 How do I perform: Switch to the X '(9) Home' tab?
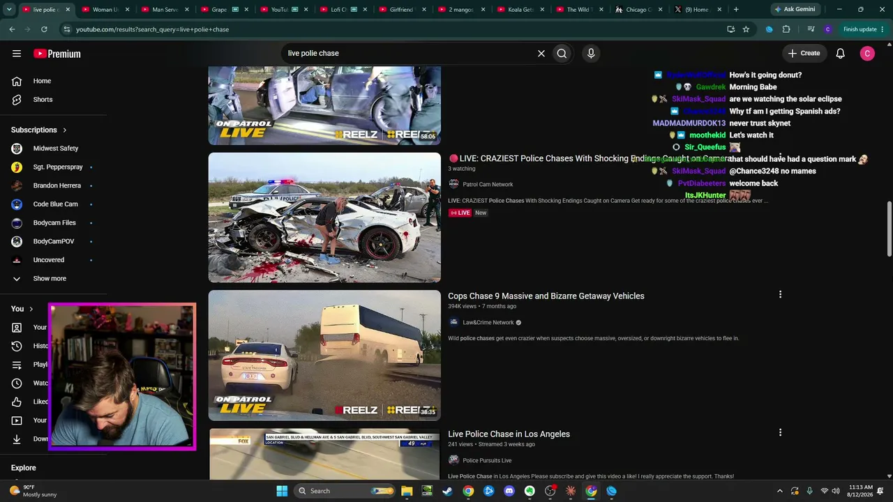tap(698, 10)
